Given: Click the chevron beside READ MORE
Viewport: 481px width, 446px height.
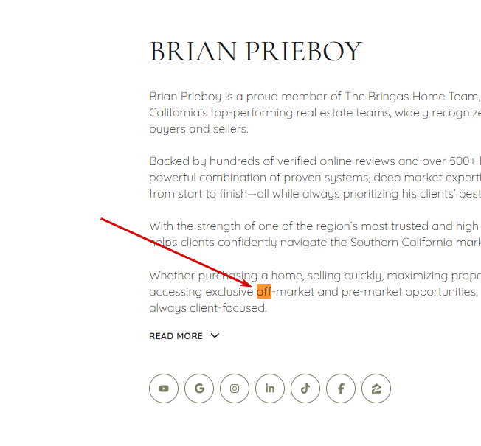Looking at the screenshot, I should pyautogui.click(x=215, y=335).
